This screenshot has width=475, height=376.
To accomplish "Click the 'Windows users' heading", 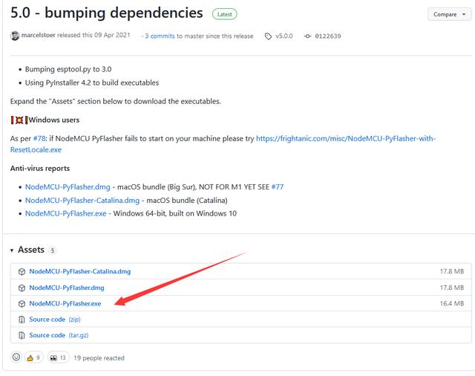I will (54, 120).
